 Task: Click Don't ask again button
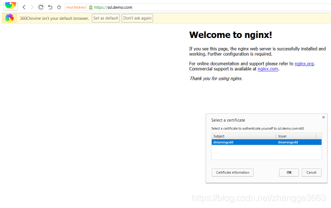coord(137,18)
